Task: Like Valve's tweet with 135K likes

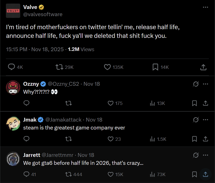Action: (107, 67)
